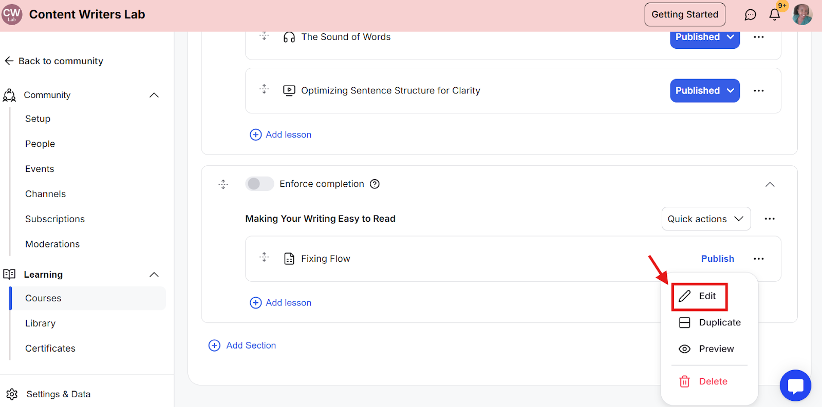Collapse the Community sidebar section
This screenshot has width=822, height=407.
[x=154, y=95]
